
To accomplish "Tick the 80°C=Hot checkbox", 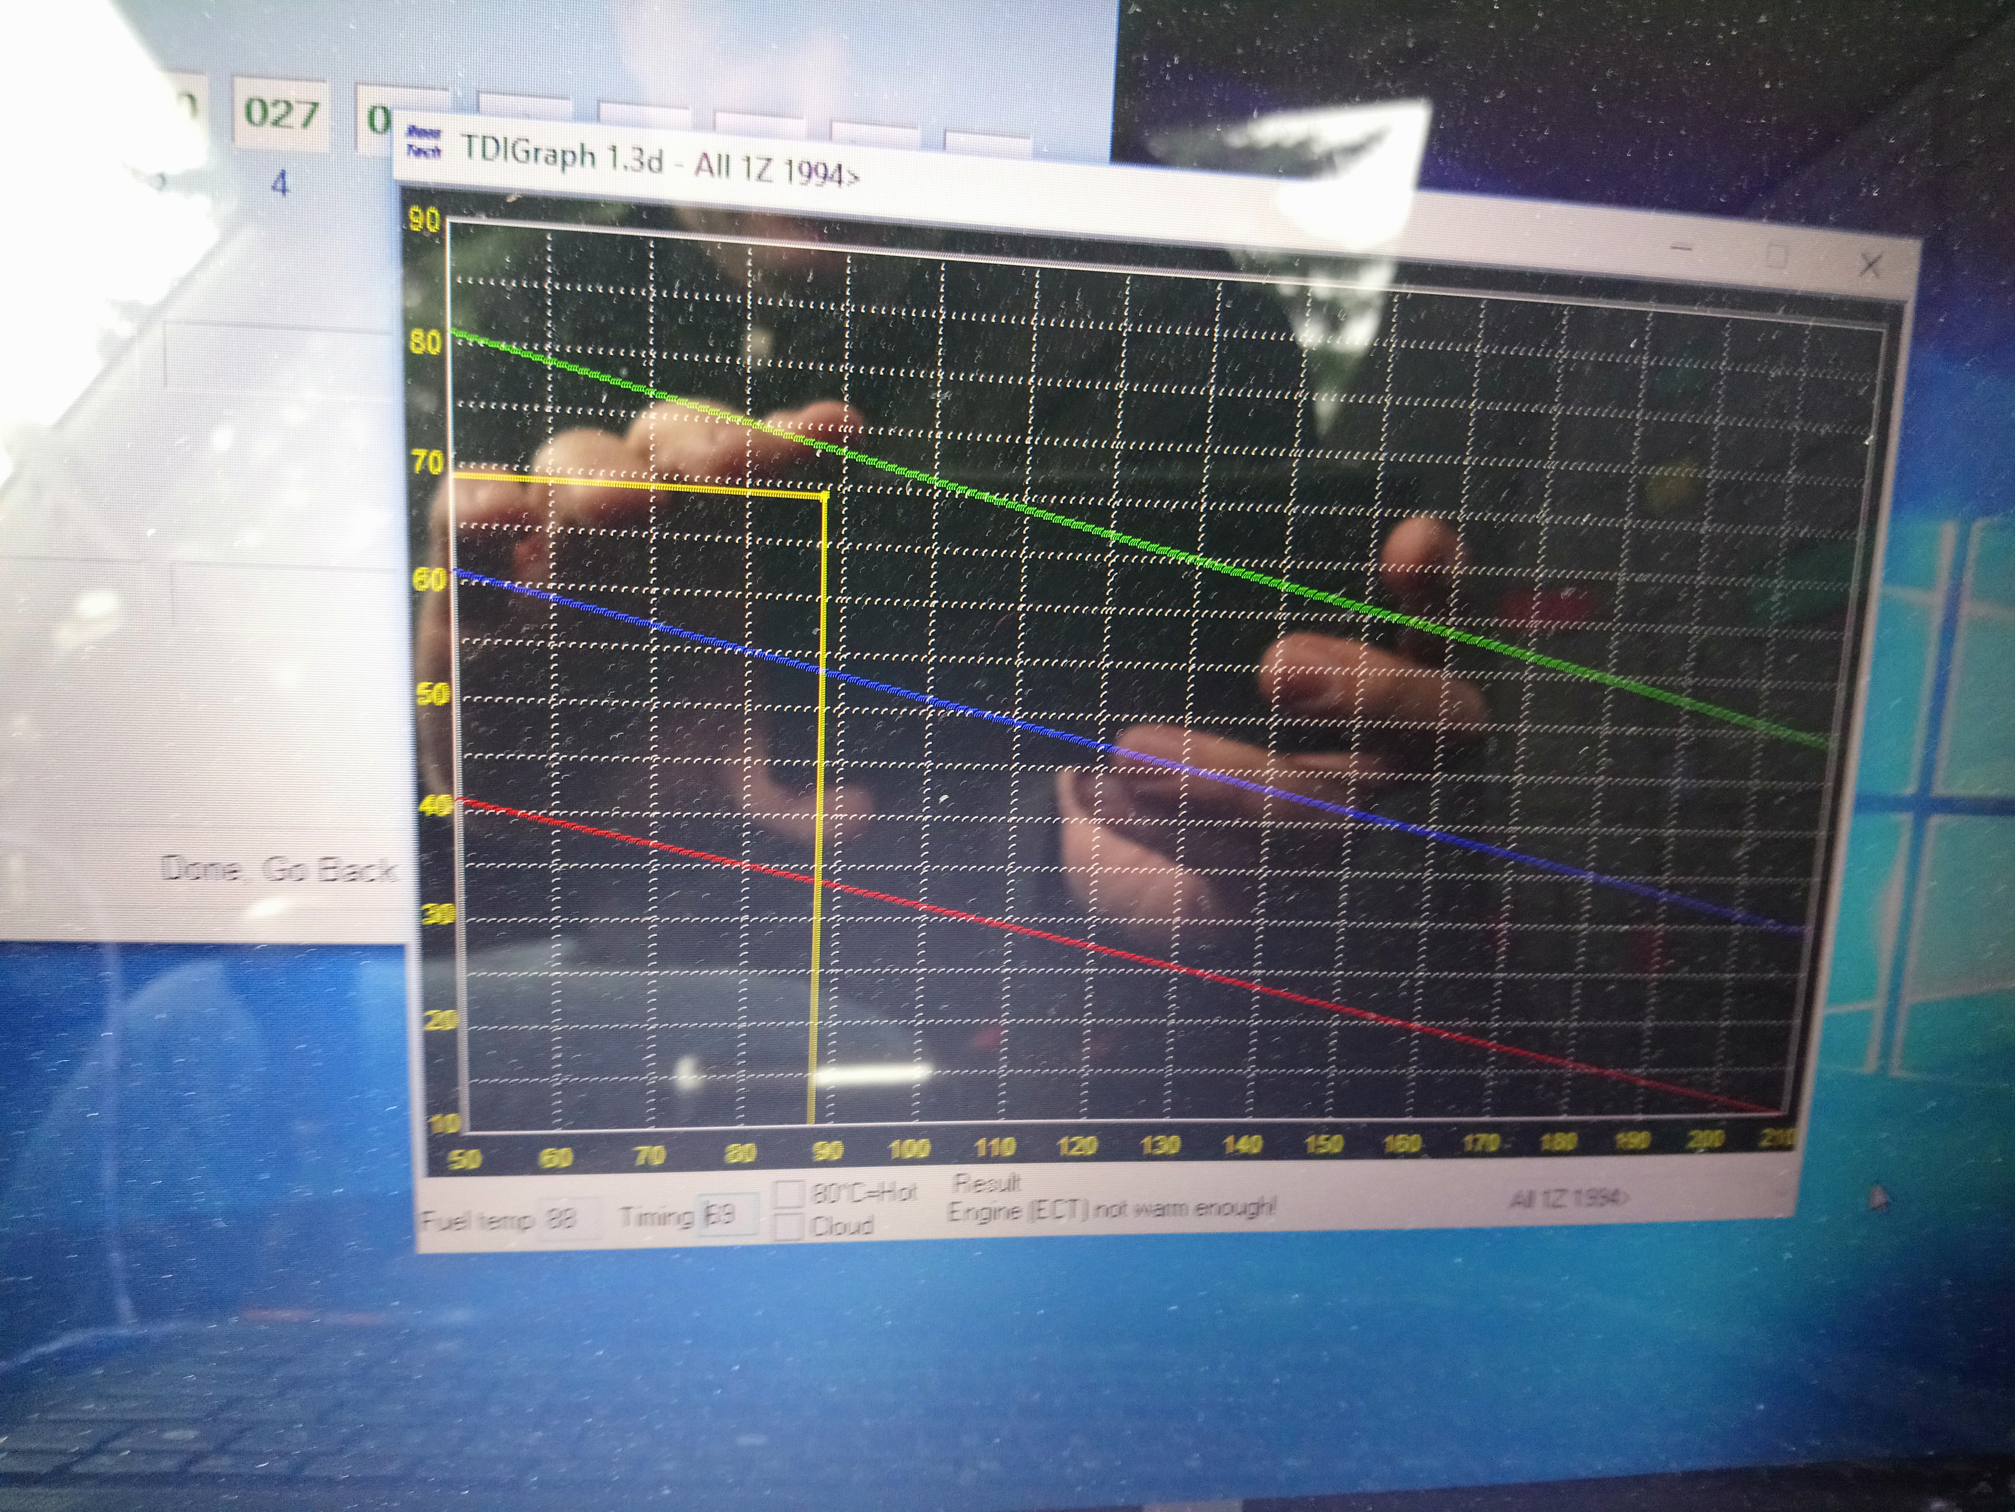I will pyautogui.click(x=789, y=1193).
